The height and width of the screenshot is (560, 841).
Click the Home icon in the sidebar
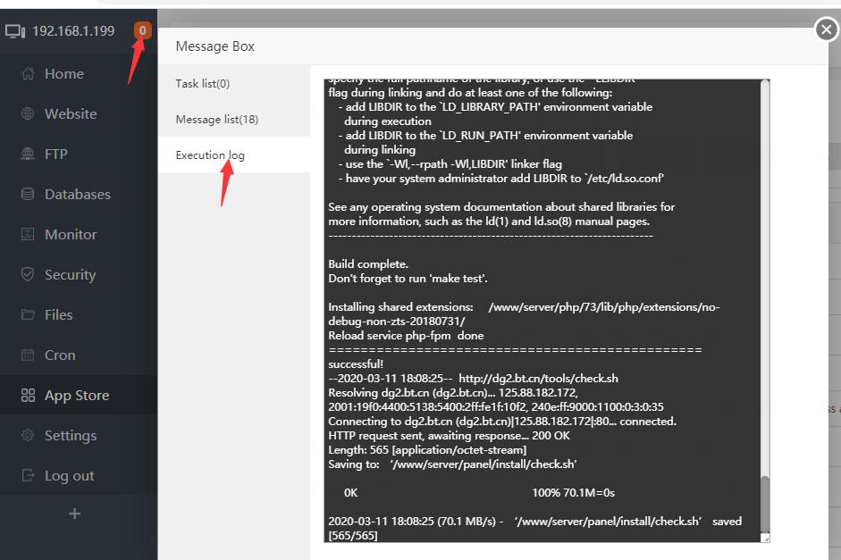point(28,73)
